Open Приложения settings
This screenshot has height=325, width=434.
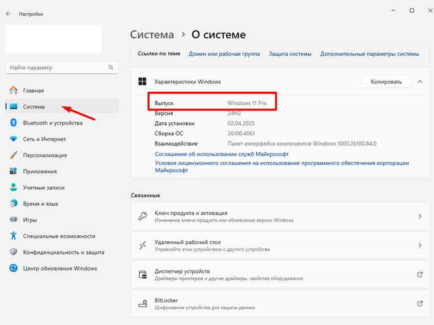click(x=62, y=171)
